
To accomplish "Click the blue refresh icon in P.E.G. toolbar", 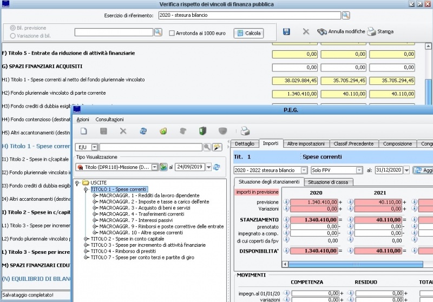I will (143, 131).
